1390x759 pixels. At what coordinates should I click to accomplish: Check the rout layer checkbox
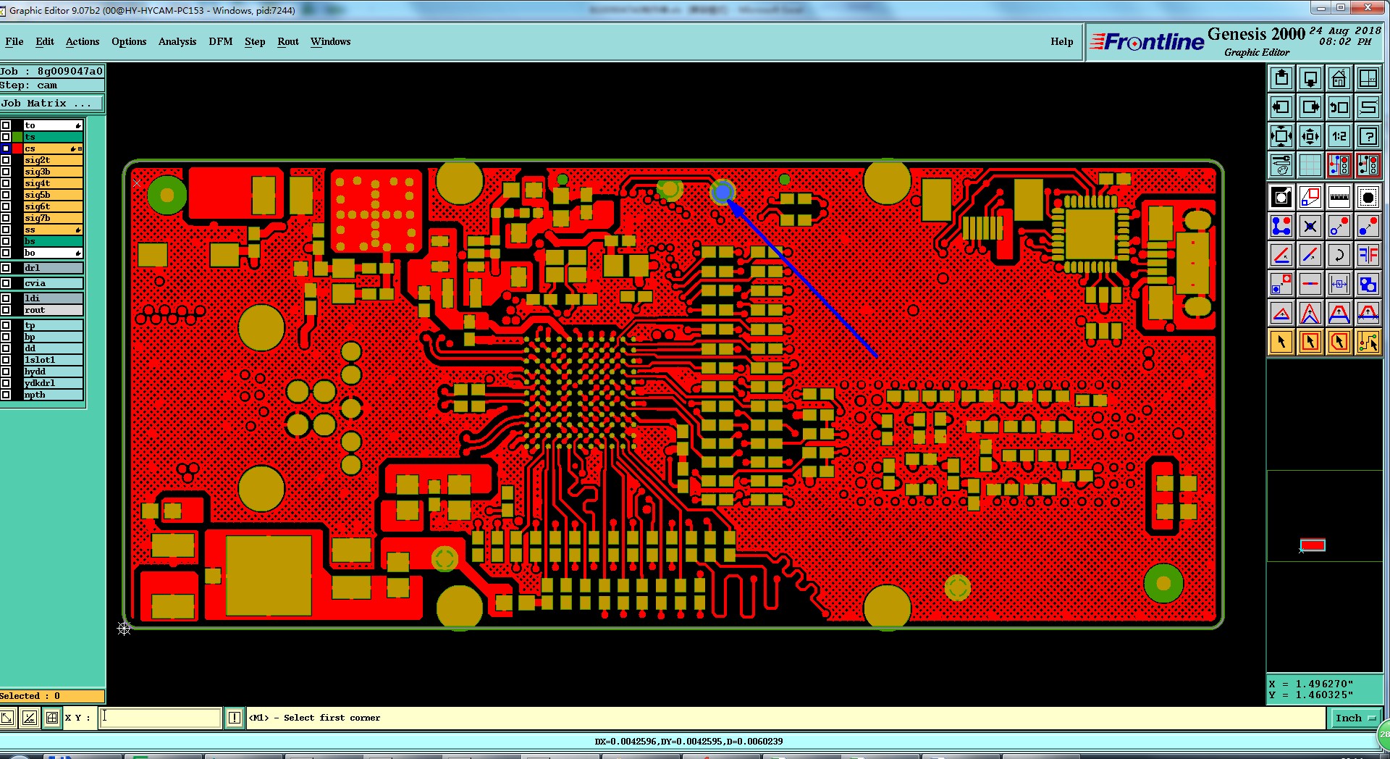(6, 310)
